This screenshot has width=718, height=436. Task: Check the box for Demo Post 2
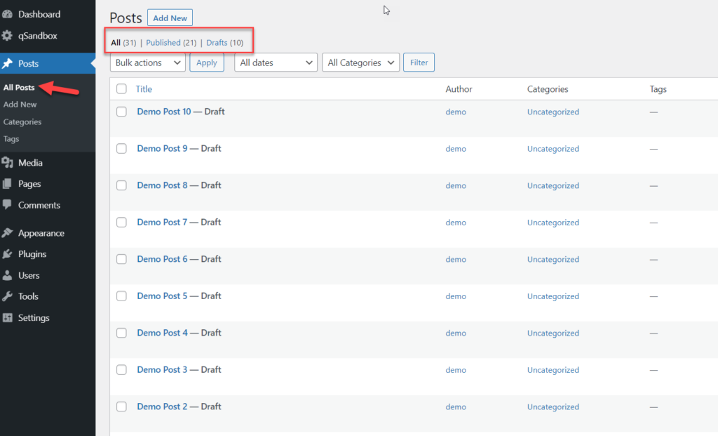point(121,407)
